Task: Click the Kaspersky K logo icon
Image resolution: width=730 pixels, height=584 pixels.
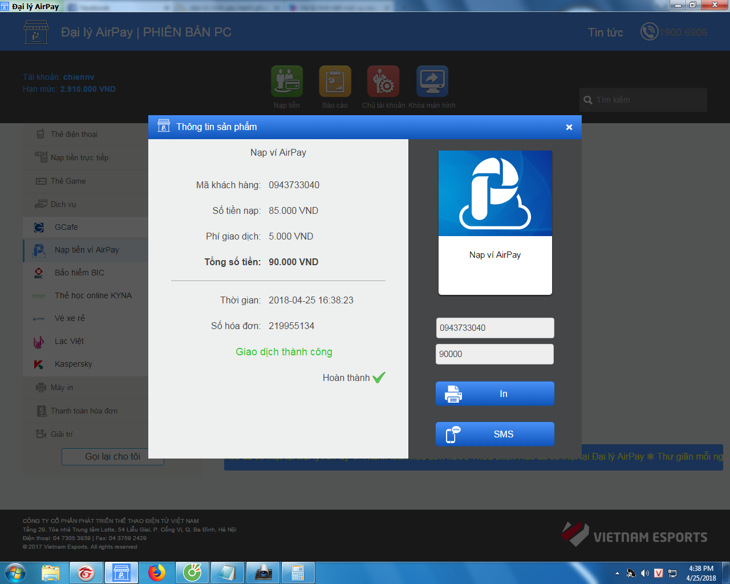Action: click(39, 364)
